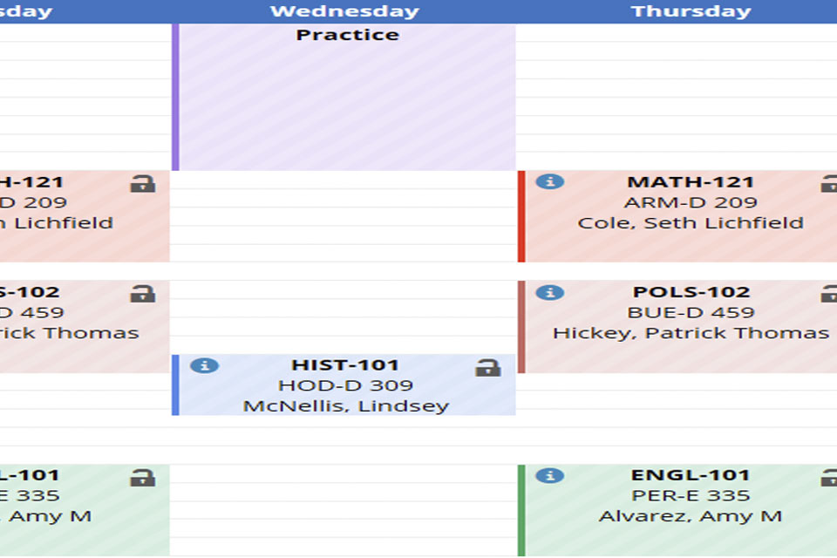
Task: Click lock icon on Tuesday MATH-121 block
Action: click(x=142, y=183)
